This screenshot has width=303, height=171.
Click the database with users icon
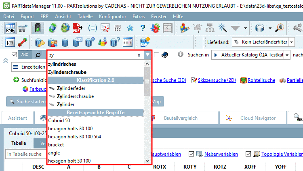pyautogui.click(x=53, y=42)
